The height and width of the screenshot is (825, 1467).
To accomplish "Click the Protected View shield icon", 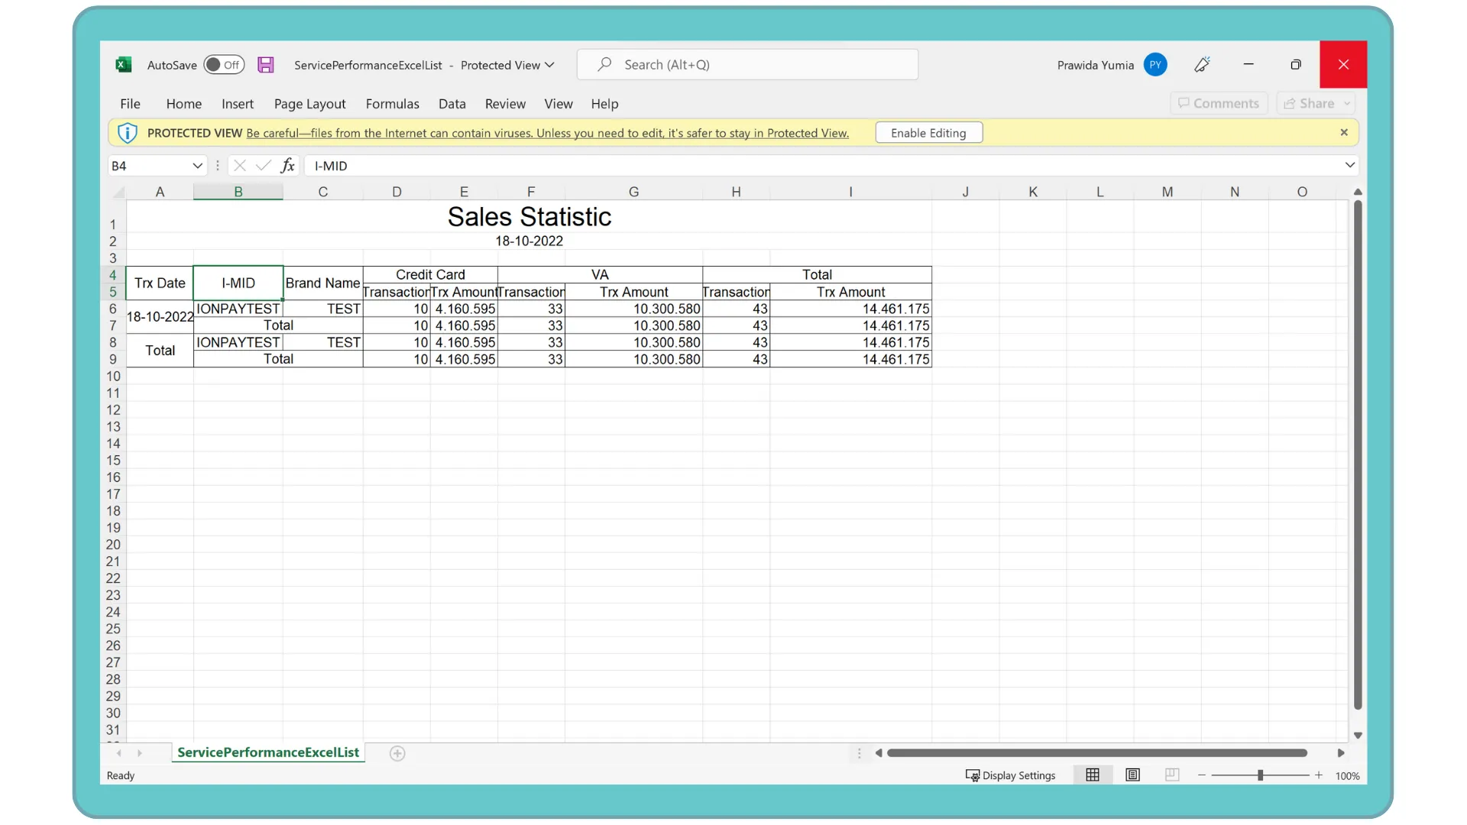I will click(127, 133).
